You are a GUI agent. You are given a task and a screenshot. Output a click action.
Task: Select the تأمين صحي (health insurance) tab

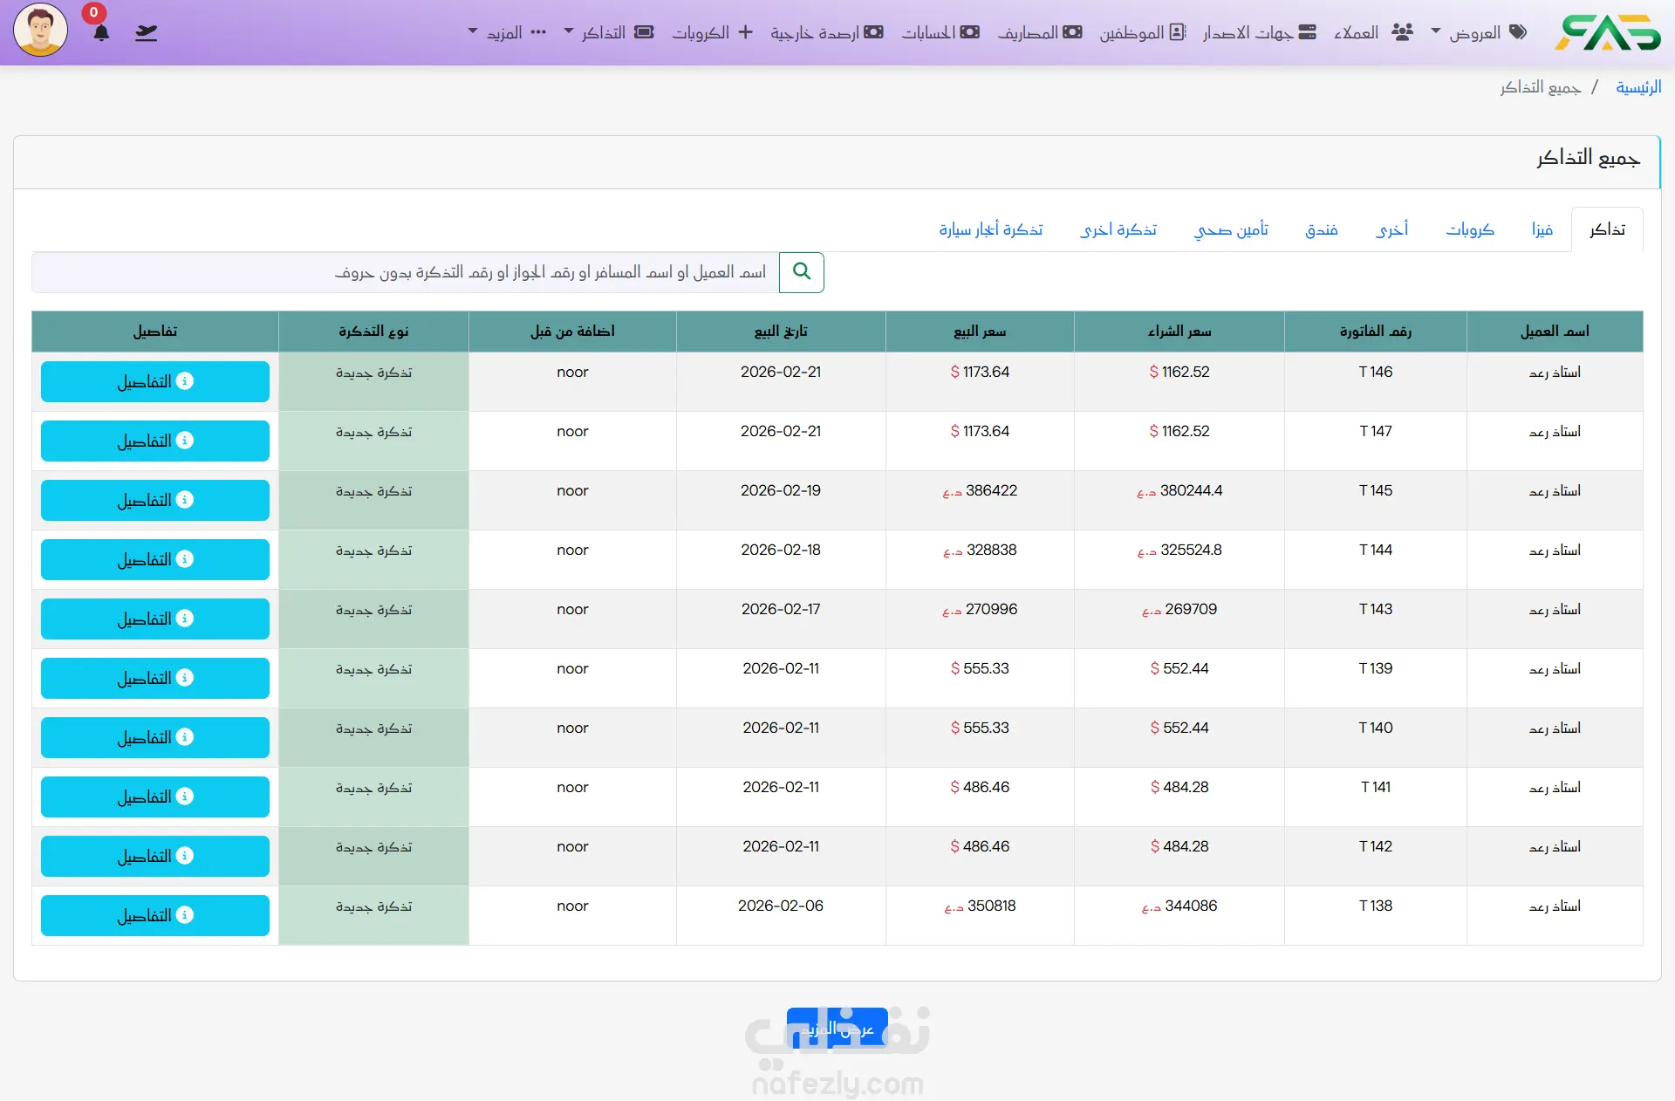1231,229
